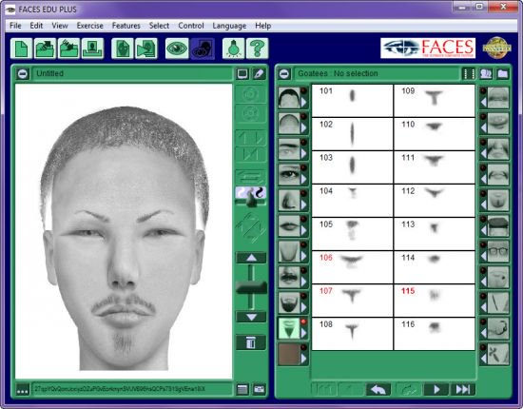Click the eye view toolbar icon
The width and height of the screenshot is (523, 409).
coord(177,49)
